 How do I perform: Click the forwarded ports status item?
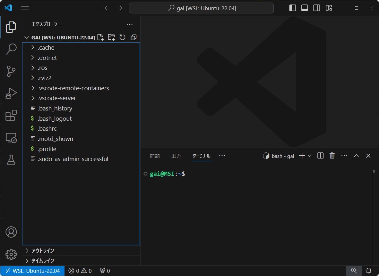coord(105,271)
